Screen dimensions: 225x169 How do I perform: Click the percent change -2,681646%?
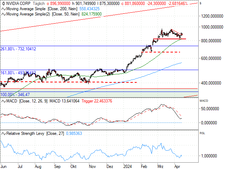tap(178, 4)
